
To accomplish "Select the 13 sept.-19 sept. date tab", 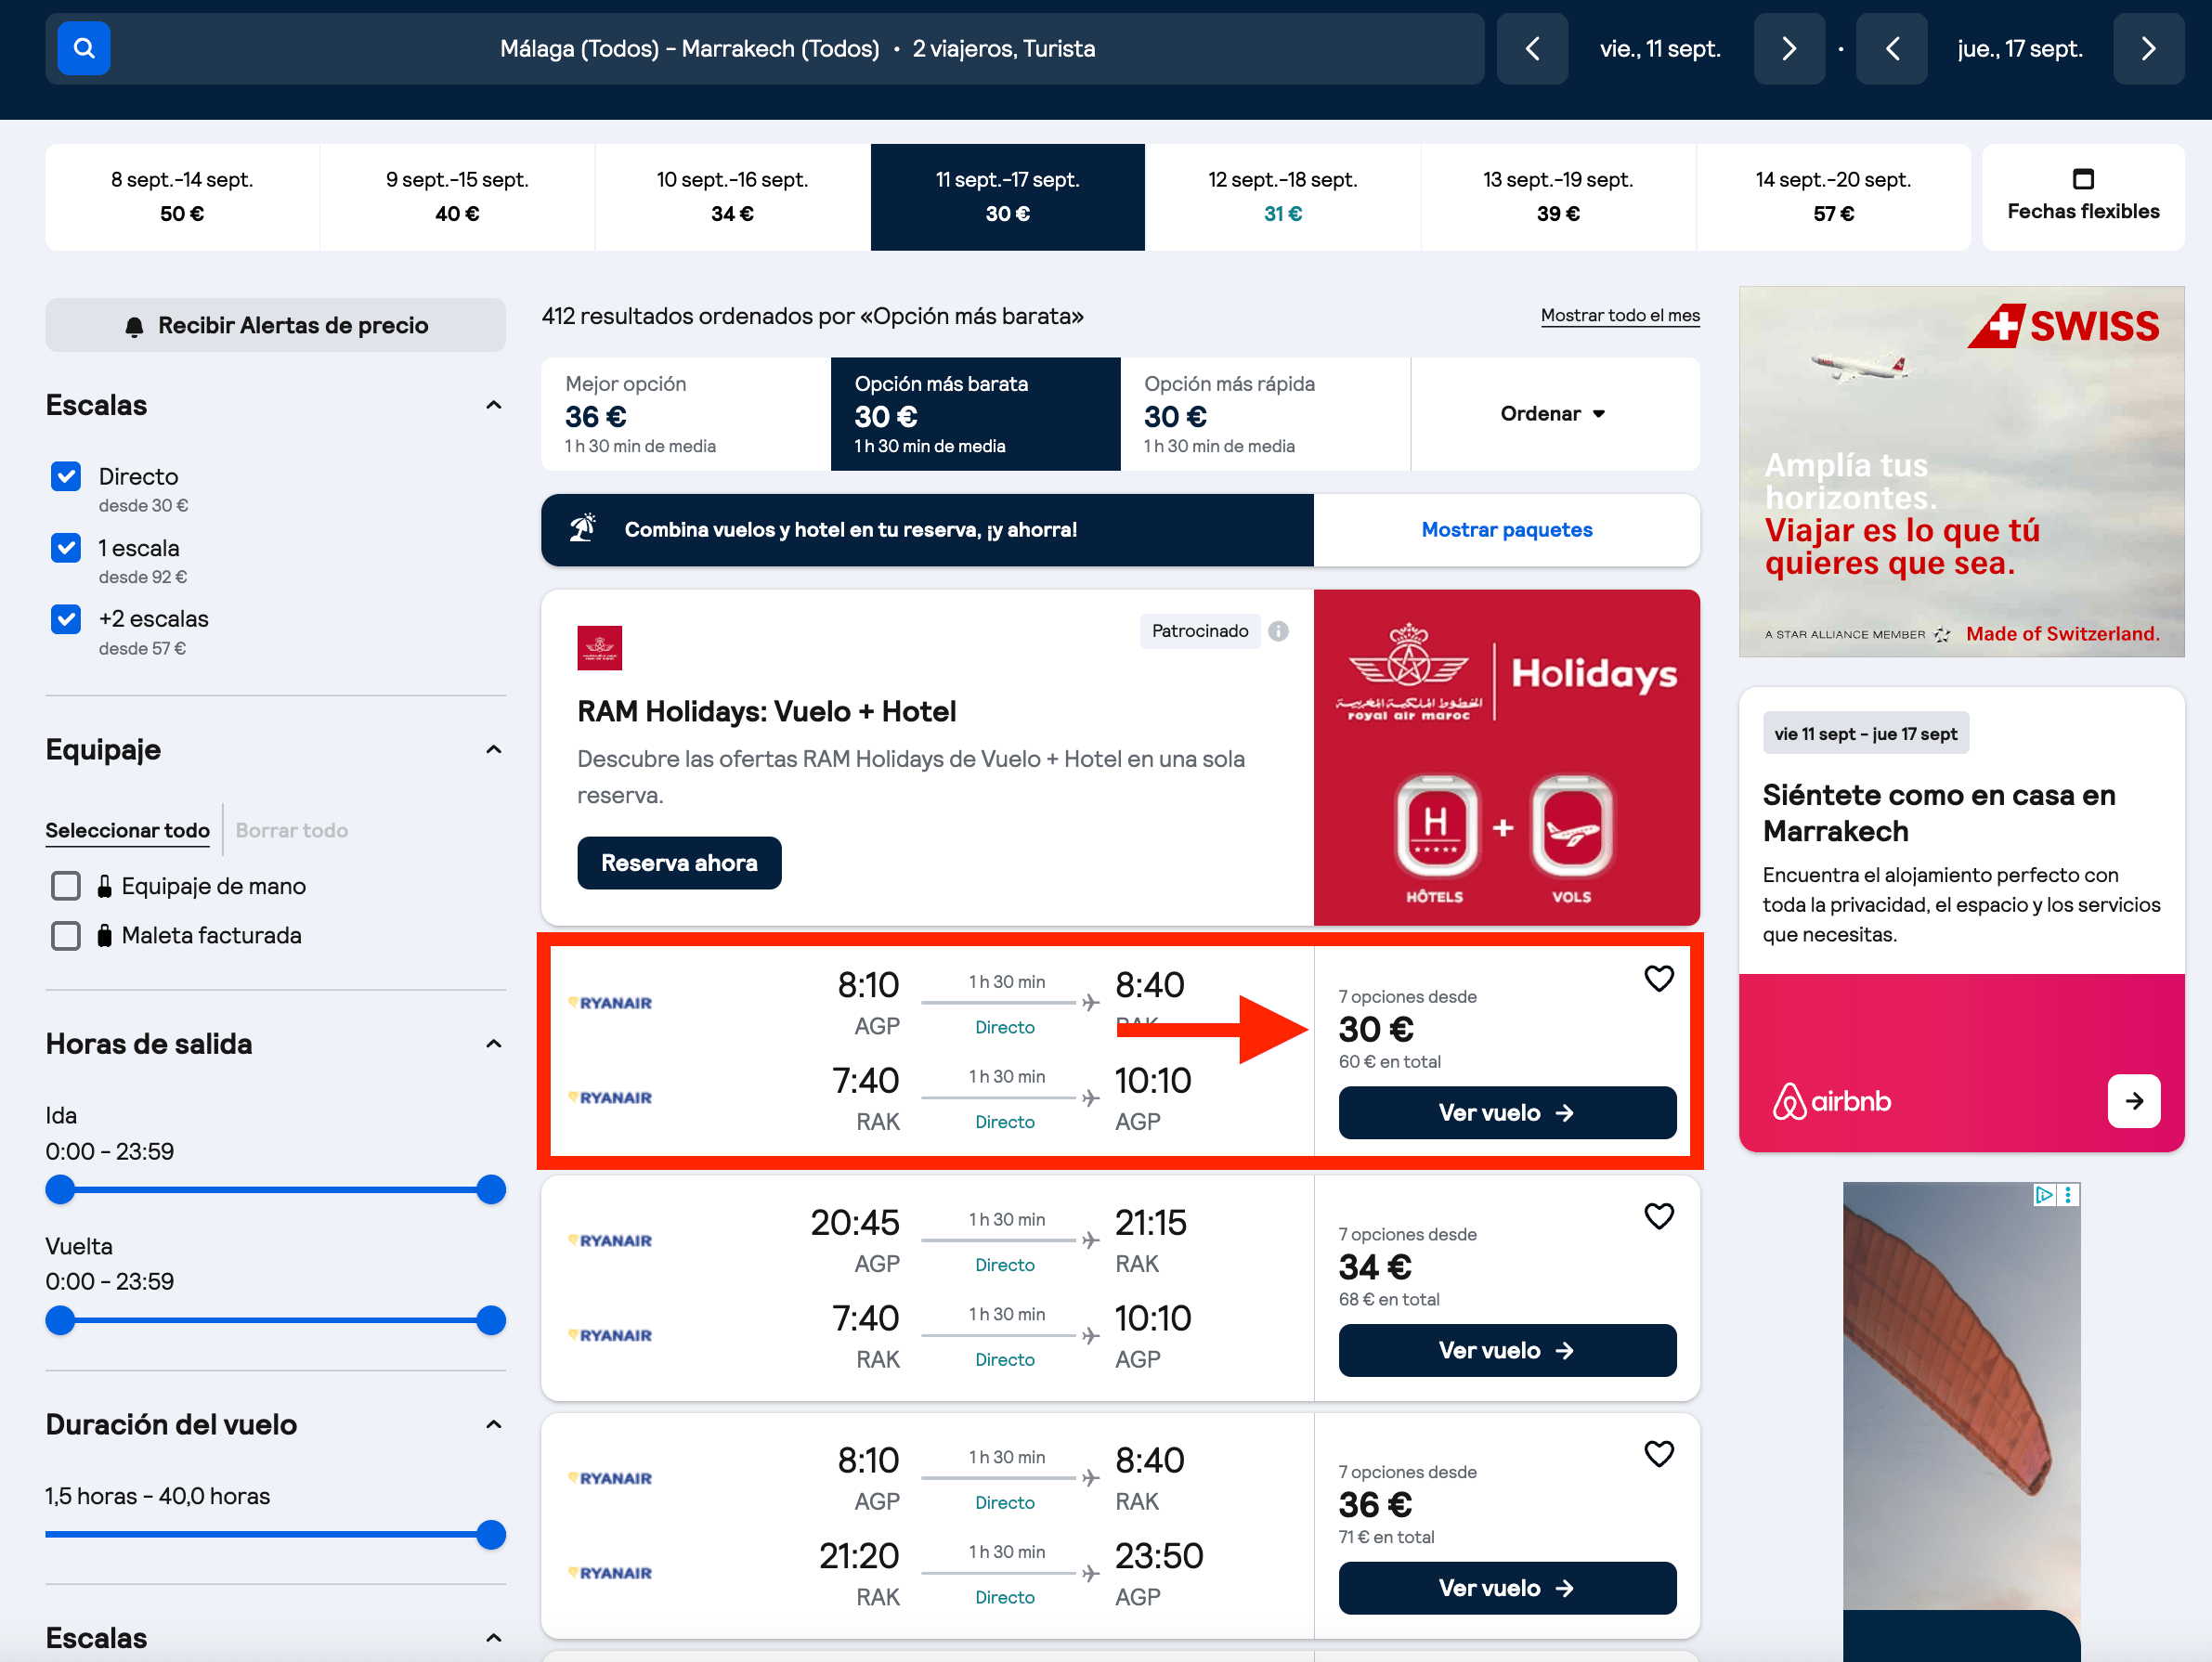I will [1558, 197].
